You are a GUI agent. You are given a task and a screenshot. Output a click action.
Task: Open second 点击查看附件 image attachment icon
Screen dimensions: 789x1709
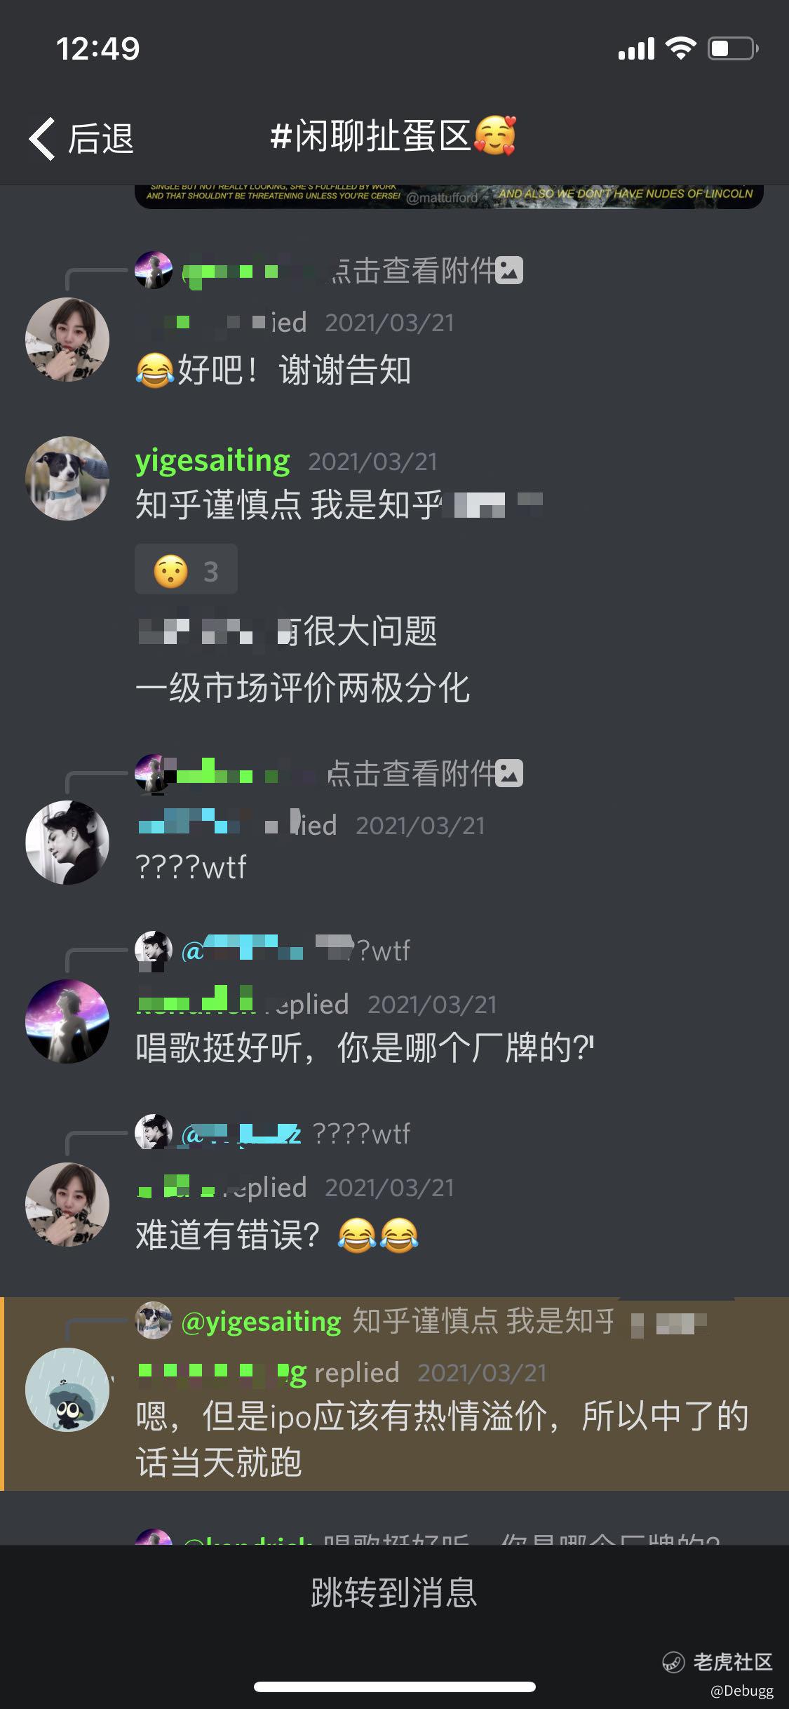point(509,773)
